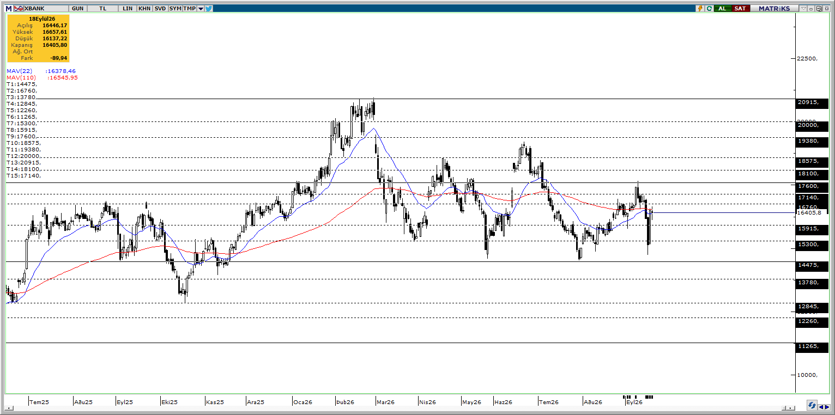Share the chart via the Twitter bird icon
835x415 pixels.
(209, 9)
